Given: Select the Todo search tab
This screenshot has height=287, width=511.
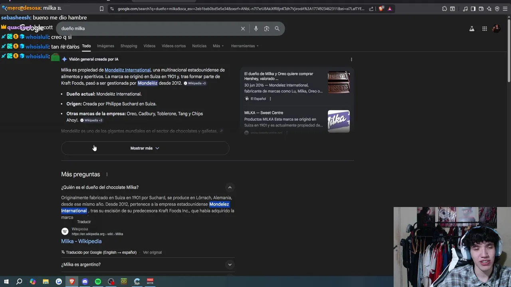Looking at the screenshot, I should tap(86, 46).
